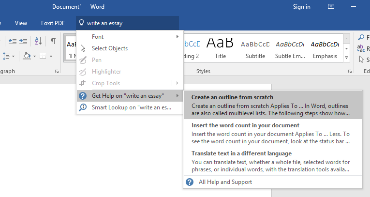Click the Crop Tools menu entry
370x197 pixels.
click(x=130, y=83)
